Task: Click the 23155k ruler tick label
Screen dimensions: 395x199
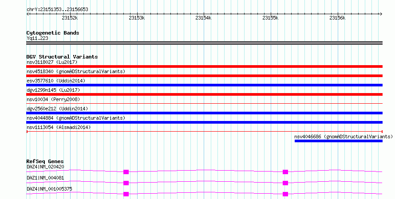Action: point(270,18)
